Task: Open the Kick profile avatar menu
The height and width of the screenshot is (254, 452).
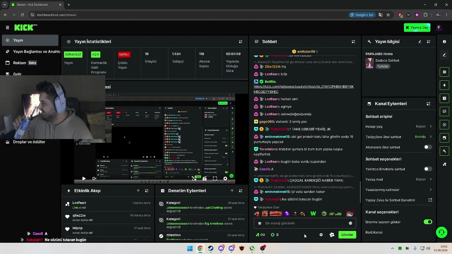Action: (439, 28)
